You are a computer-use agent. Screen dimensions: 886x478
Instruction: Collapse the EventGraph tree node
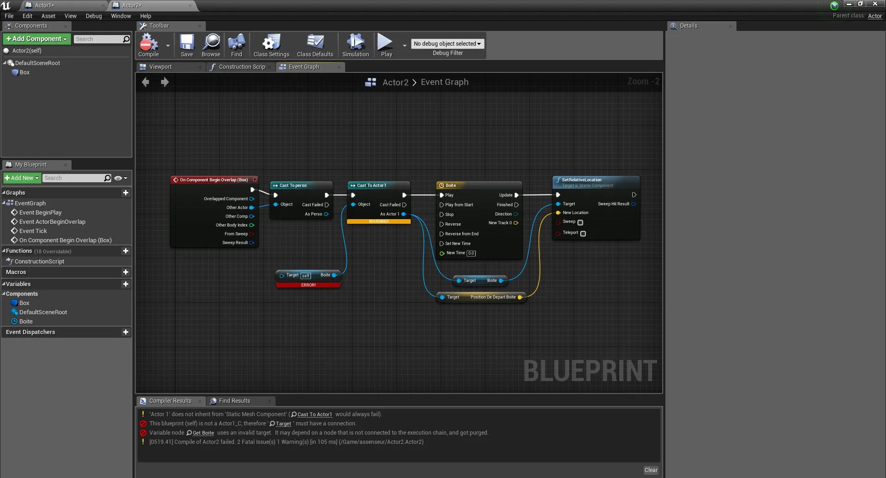click(x=4, y=203)
